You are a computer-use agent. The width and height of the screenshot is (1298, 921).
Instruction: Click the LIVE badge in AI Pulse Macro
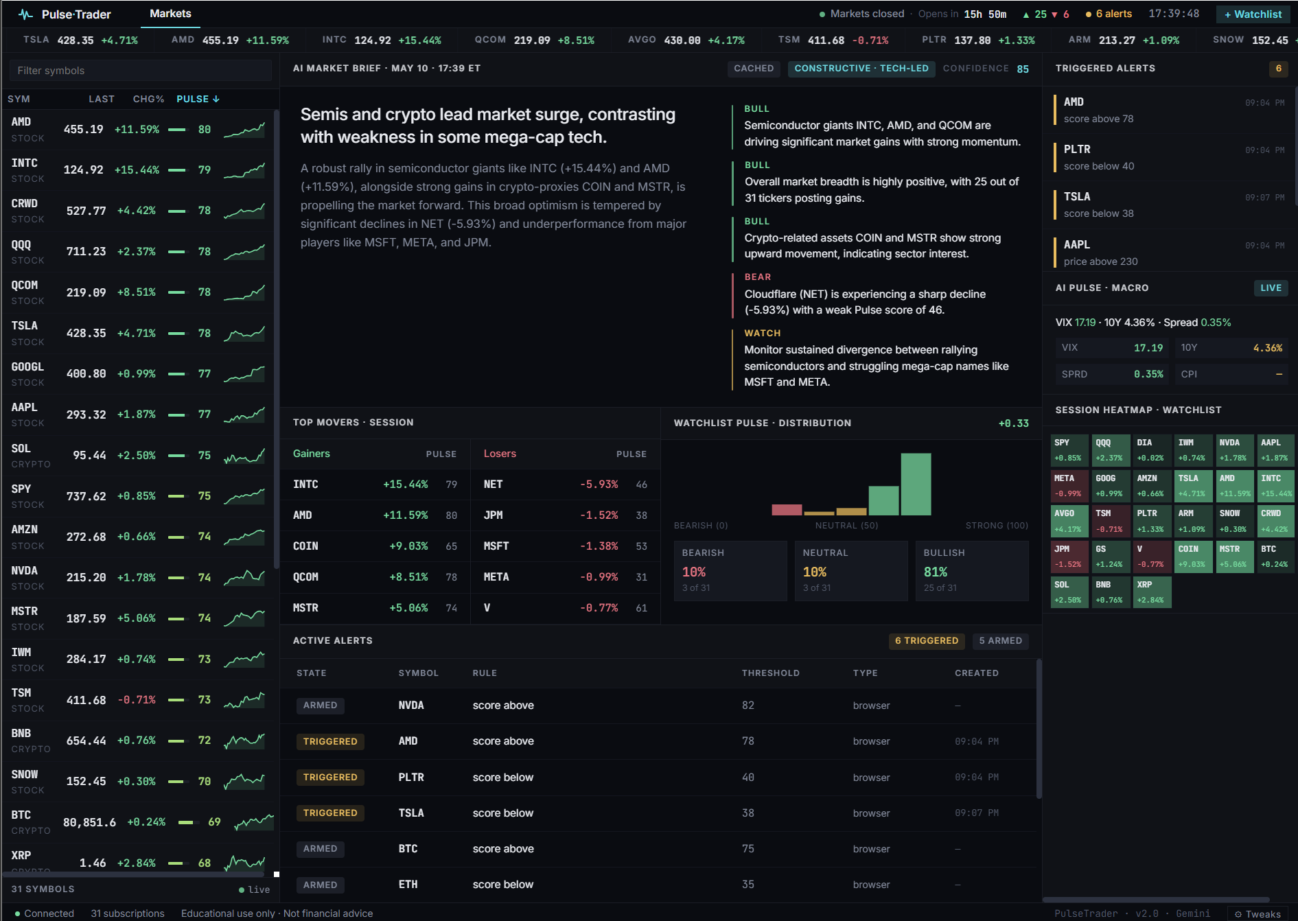click(1271, 288)
